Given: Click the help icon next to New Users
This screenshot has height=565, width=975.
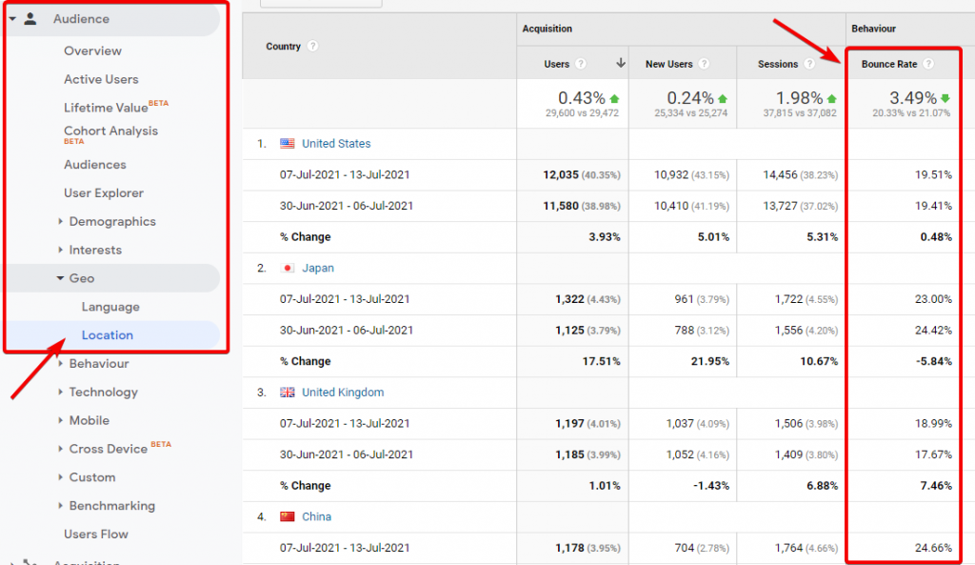Looking at the screenshot, I should click(704, 65).
